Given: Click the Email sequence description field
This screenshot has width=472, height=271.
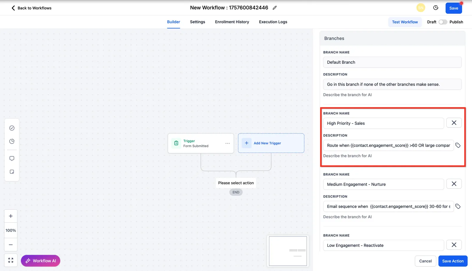Looking at the screenshot, I should coord(389,206).
